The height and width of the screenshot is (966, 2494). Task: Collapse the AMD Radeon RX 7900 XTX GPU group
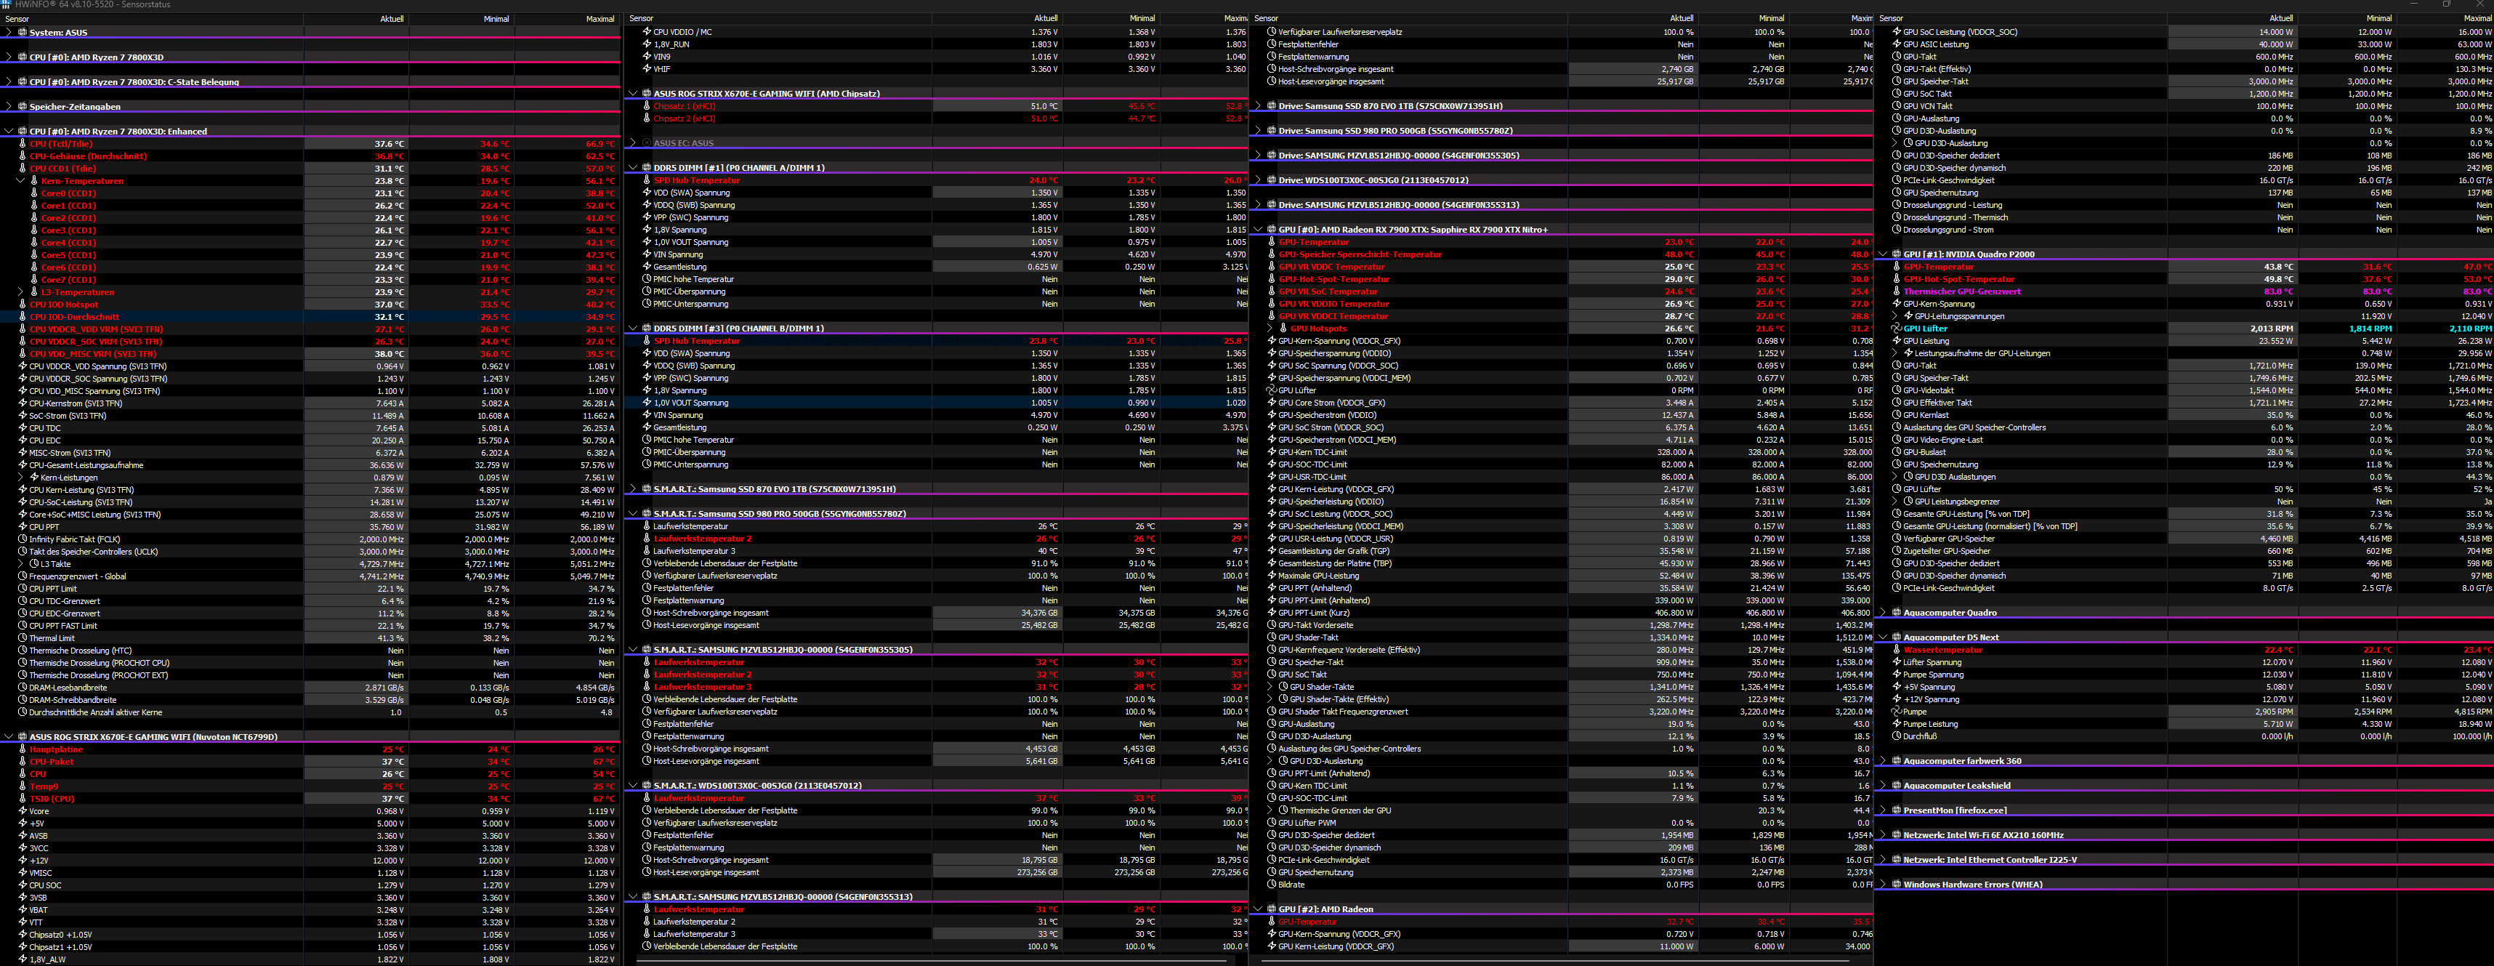point(1258,230)
